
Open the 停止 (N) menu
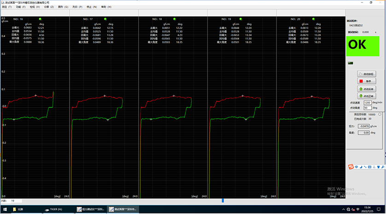(x=92, y=7)
